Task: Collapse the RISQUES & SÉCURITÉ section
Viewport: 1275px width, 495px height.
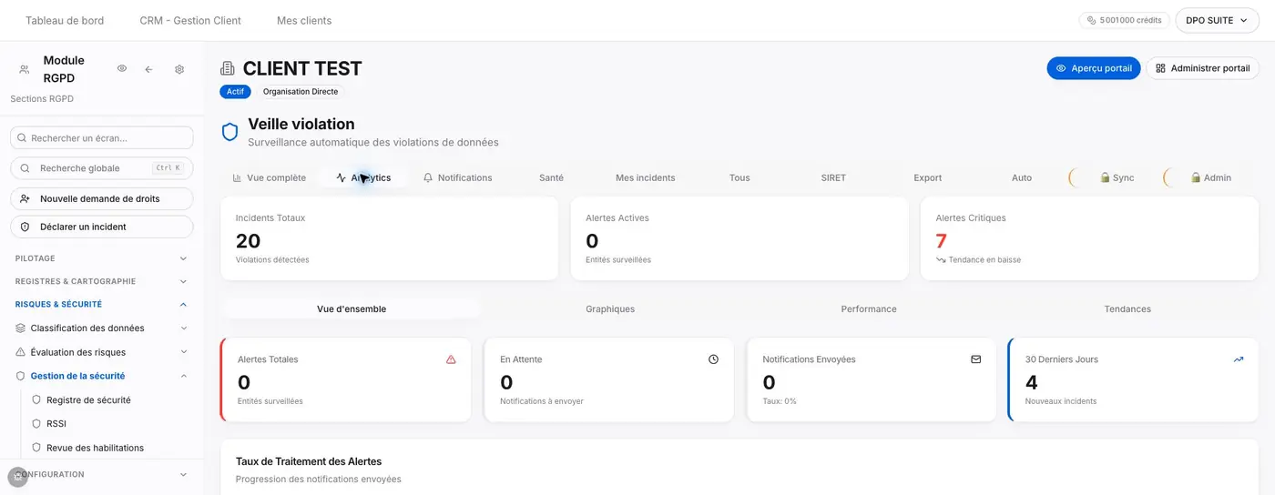Action: click(102, 305)
